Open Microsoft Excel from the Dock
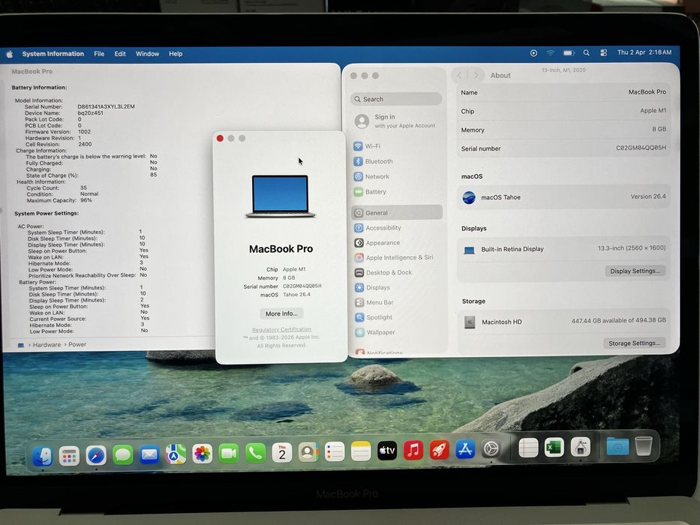 (x=554, y=447)
